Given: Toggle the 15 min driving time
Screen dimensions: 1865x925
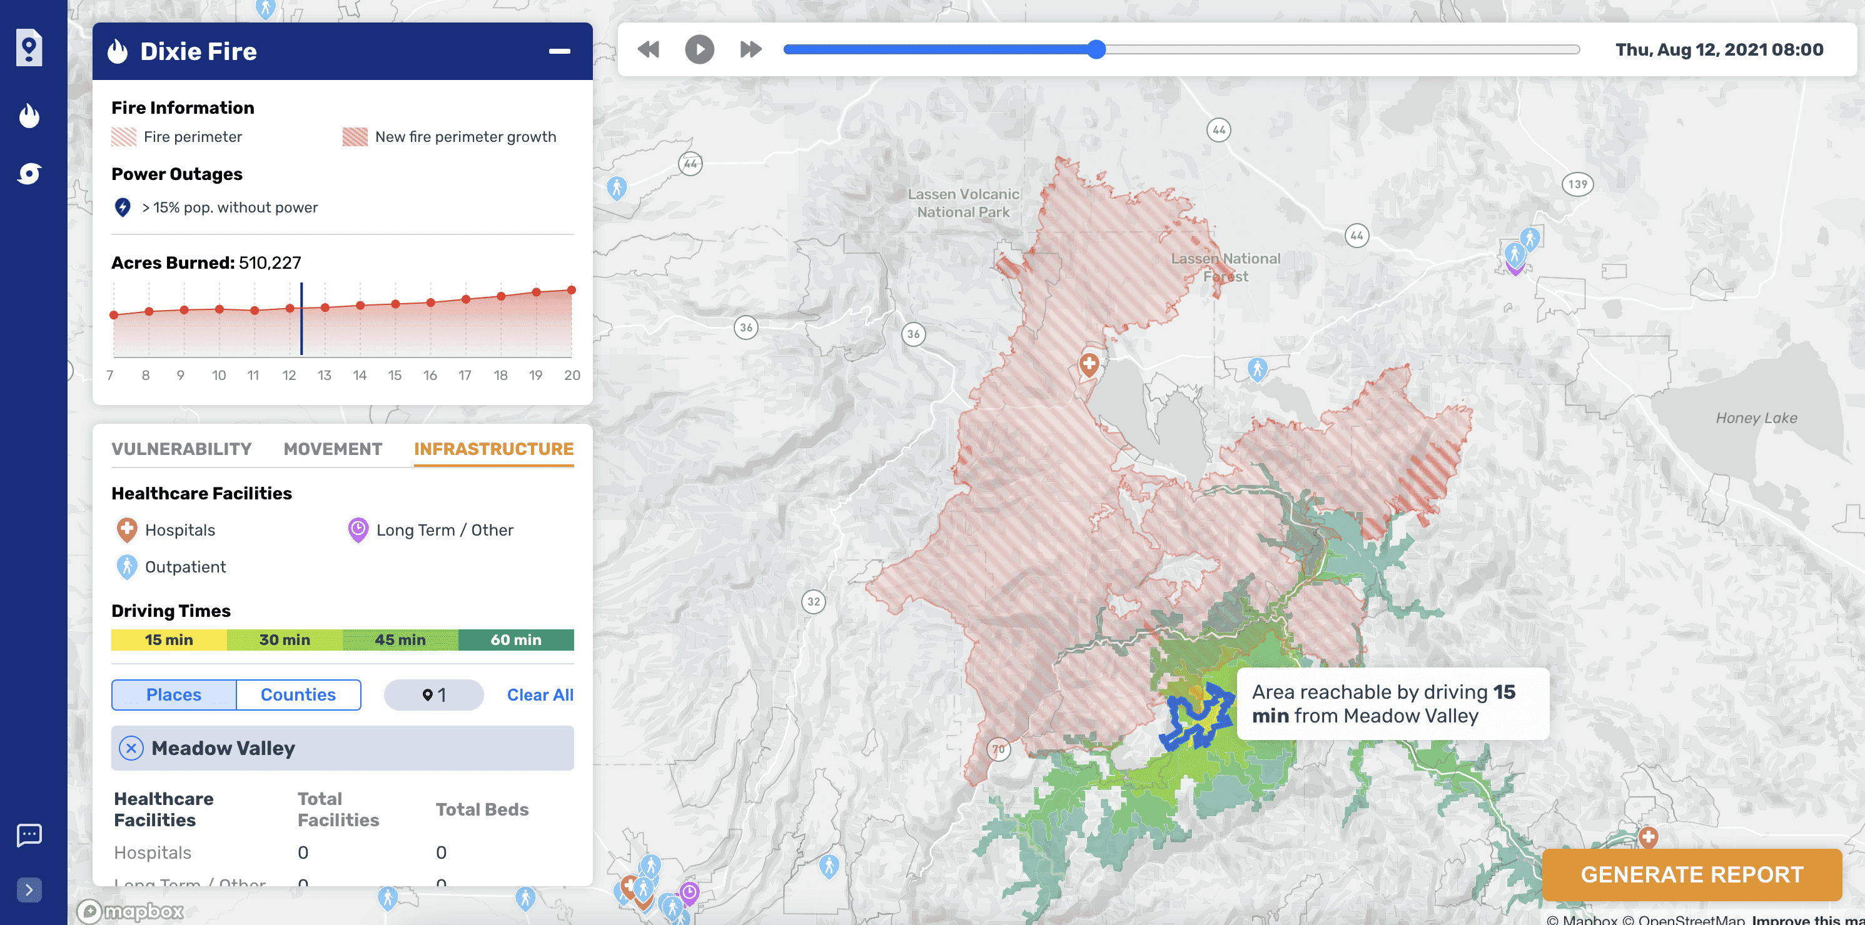Looking at the screenshot, I should (x=169, y=640).
